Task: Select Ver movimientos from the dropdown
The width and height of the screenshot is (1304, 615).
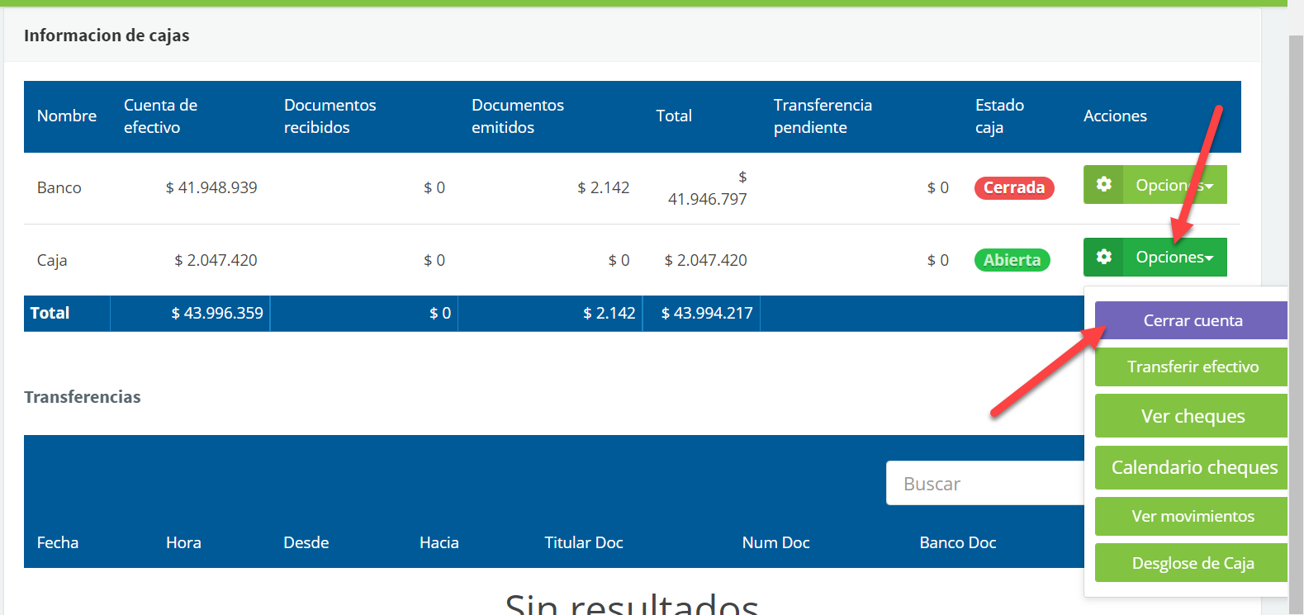Action: click(1191, 516)
